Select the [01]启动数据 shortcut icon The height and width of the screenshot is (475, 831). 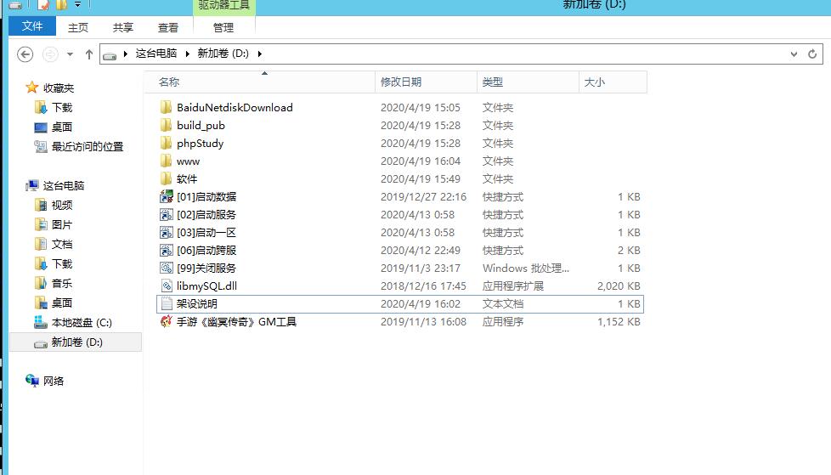coord(167,197)
